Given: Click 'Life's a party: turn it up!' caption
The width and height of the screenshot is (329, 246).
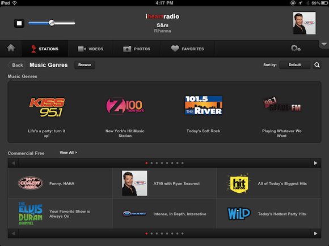Looking at the screenshot, I should click(x=47, y=133).
